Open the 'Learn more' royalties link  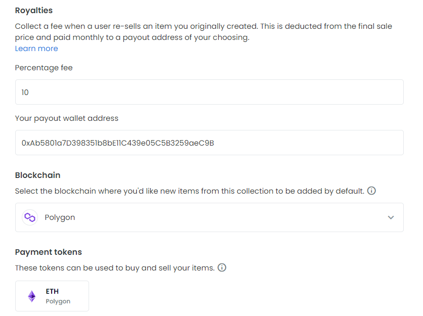pyautogui.click(x=36, y=49)
